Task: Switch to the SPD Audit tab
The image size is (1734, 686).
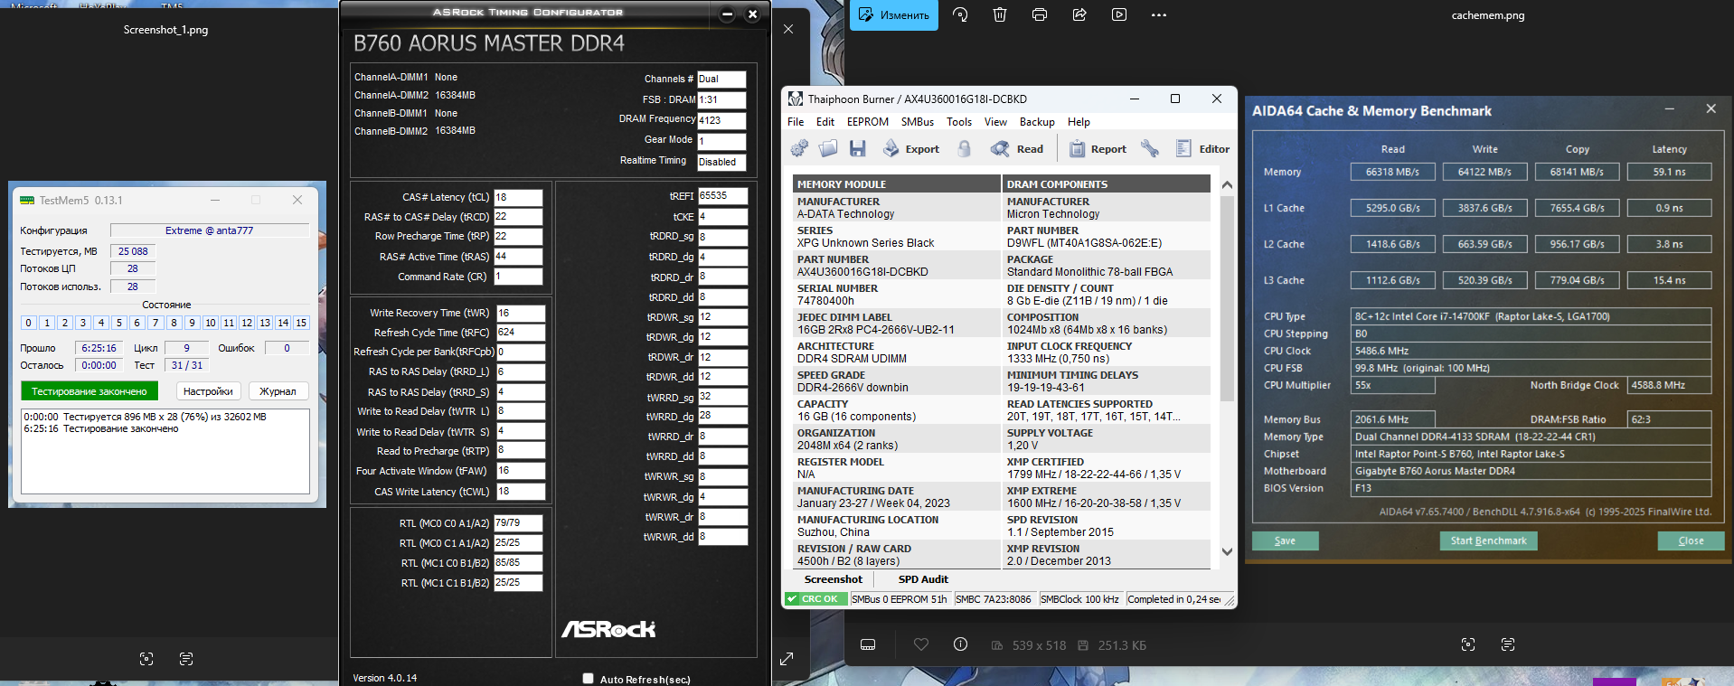Action: click(923, 579)
